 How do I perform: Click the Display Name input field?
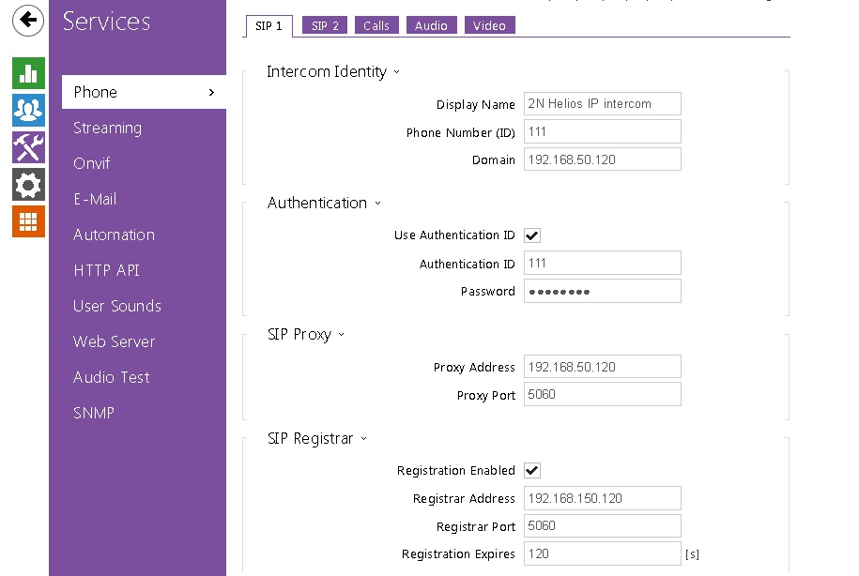(x=602, y=104)
